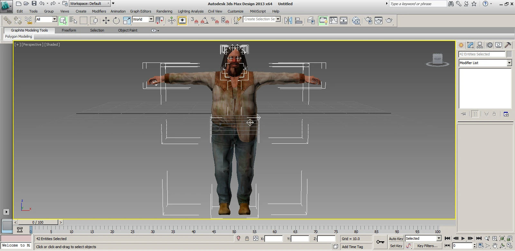Click the Set Key button
The width and height of the screenshot is (515, 251).
point(396,246)
